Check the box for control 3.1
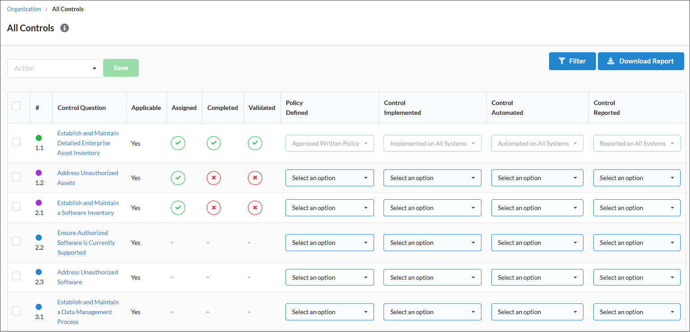 pos(17,311)
